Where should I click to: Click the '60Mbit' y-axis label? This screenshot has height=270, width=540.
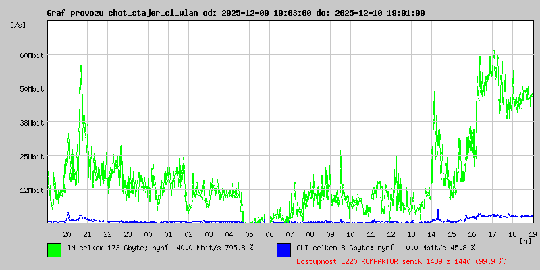(31, 55)
